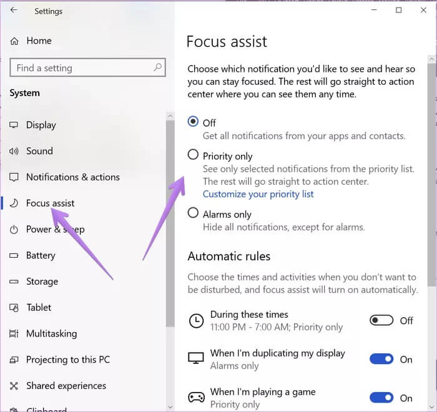Click the Power & sleep icon
Viewport: 437px width, 412px height.
[14, 230]
